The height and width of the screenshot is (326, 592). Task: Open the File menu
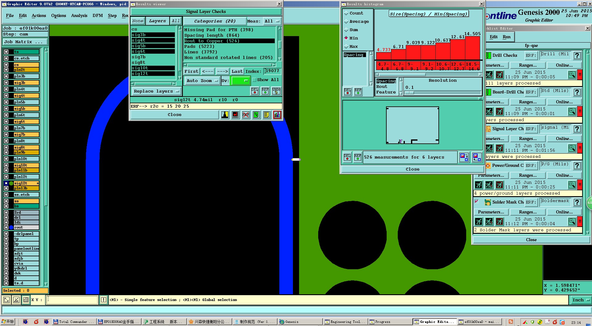(x=10, y=15)
